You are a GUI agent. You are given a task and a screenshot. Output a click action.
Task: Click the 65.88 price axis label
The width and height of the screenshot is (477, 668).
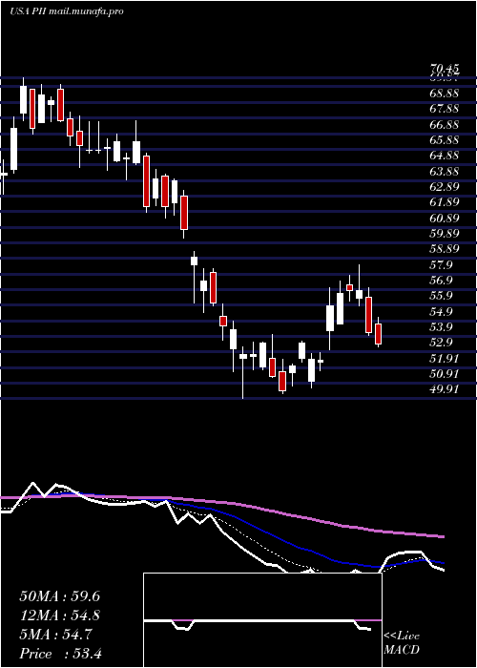pyautogui.click(x=445, y=139)
